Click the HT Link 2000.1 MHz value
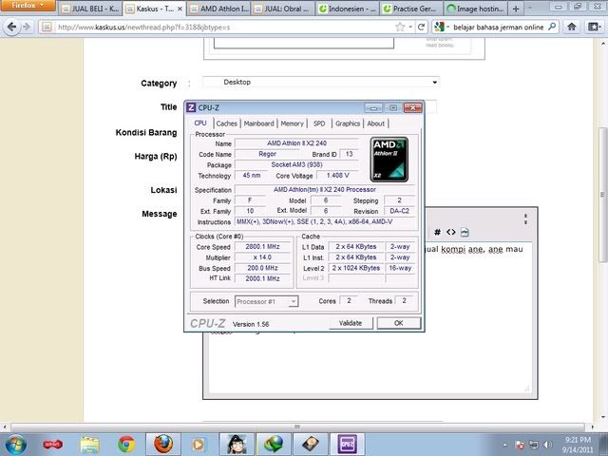 point(262,278)
